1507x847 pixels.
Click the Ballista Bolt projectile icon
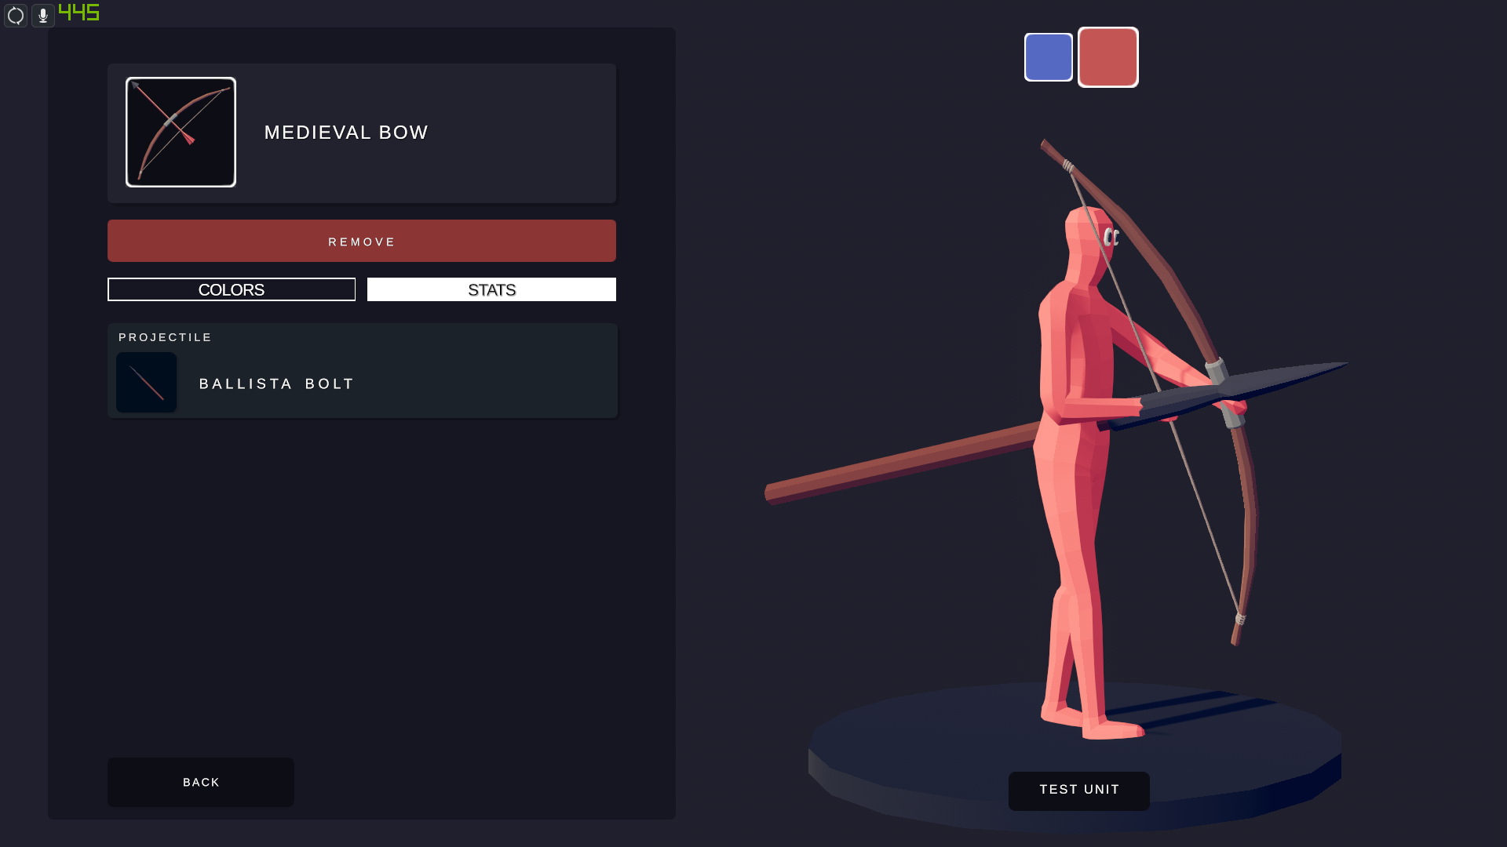[x=147, y=383]
